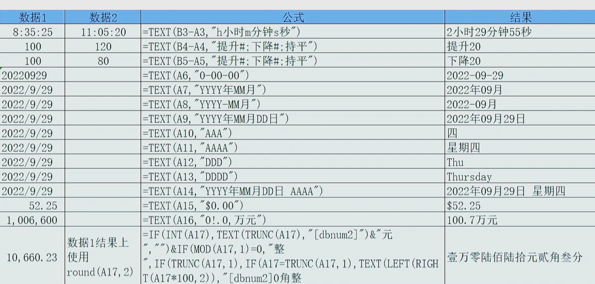Select the cell with value 1,006,600
Screen dimensions: 595x284
click(x=33, y=220)
